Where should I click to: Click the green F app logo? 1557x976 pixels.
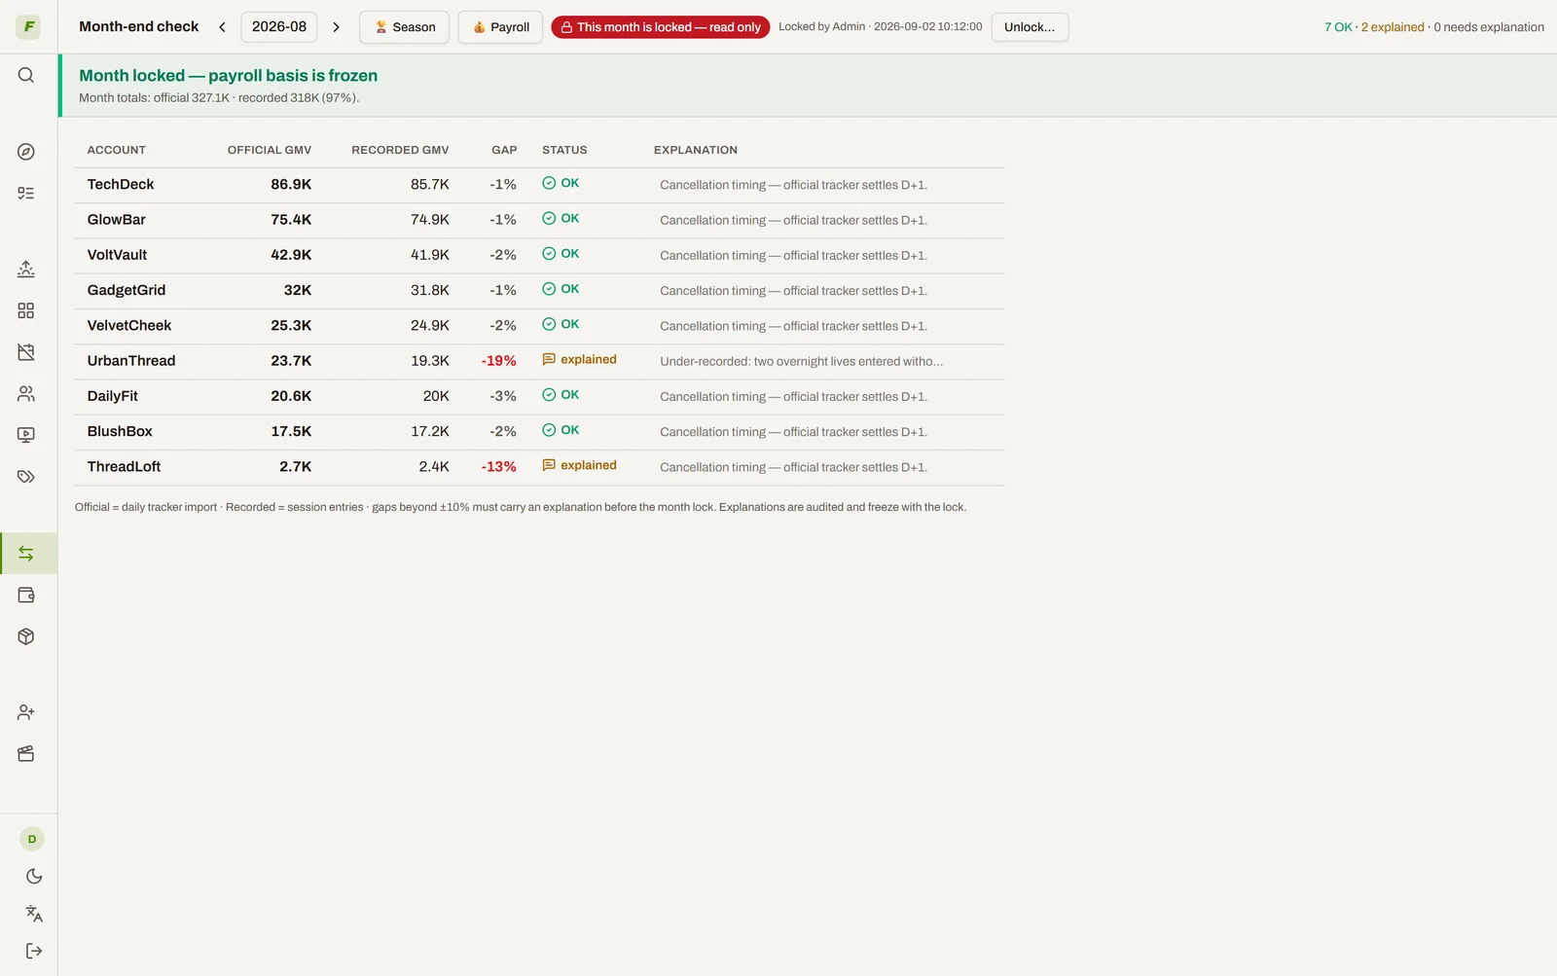coord(28,26)
